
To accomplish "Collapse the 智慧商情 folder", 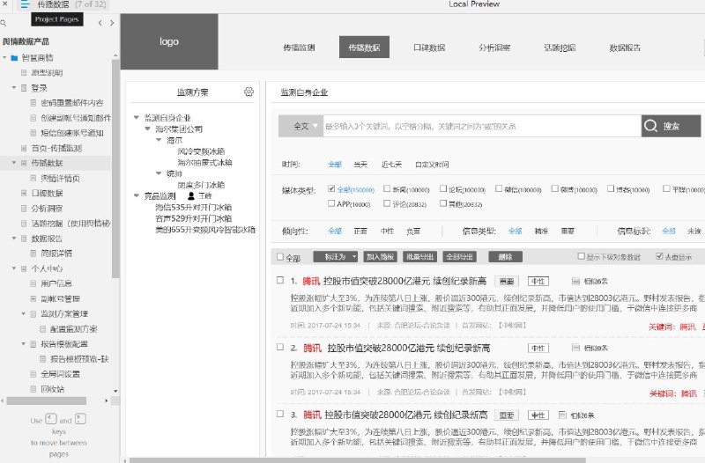I will [x=4, y=58].
